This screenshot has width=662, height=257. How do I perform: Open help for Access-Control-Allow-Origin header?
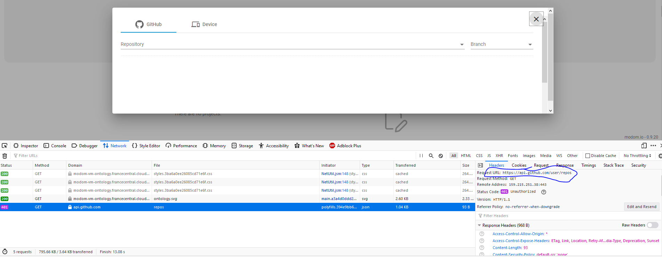(x=482, y=234)
